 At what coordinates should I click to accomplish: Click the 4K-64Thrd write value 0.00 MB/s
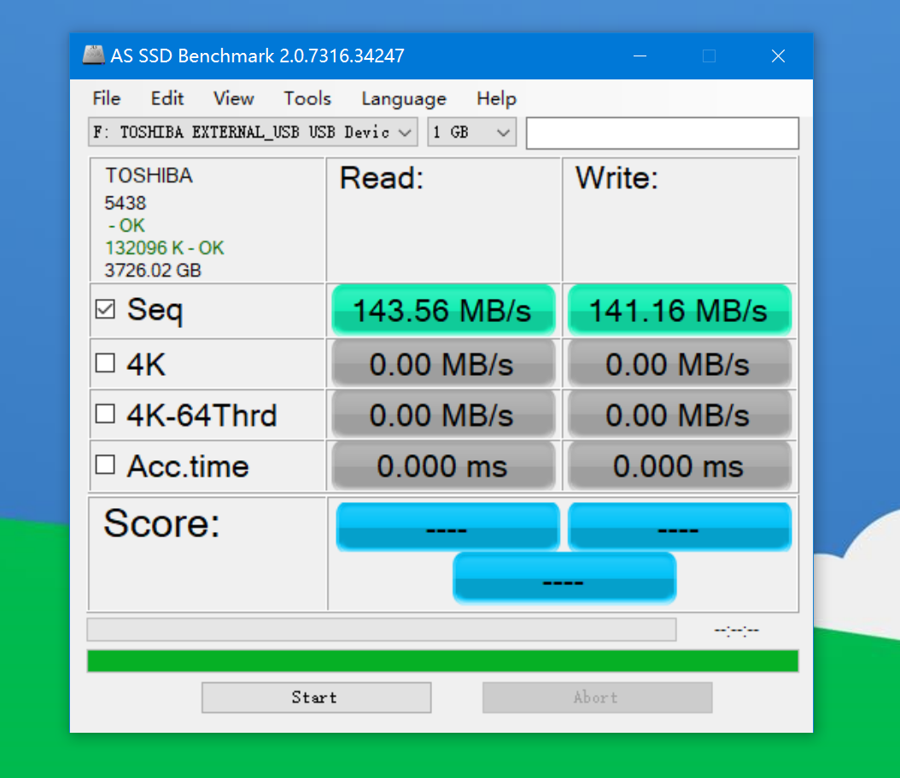pyautogui.click(x=680, y=415)
